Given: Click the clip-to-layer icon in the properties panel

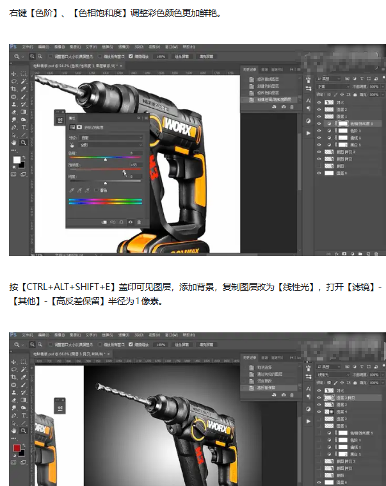Looking at the screenshot, I should pos(104,222).
